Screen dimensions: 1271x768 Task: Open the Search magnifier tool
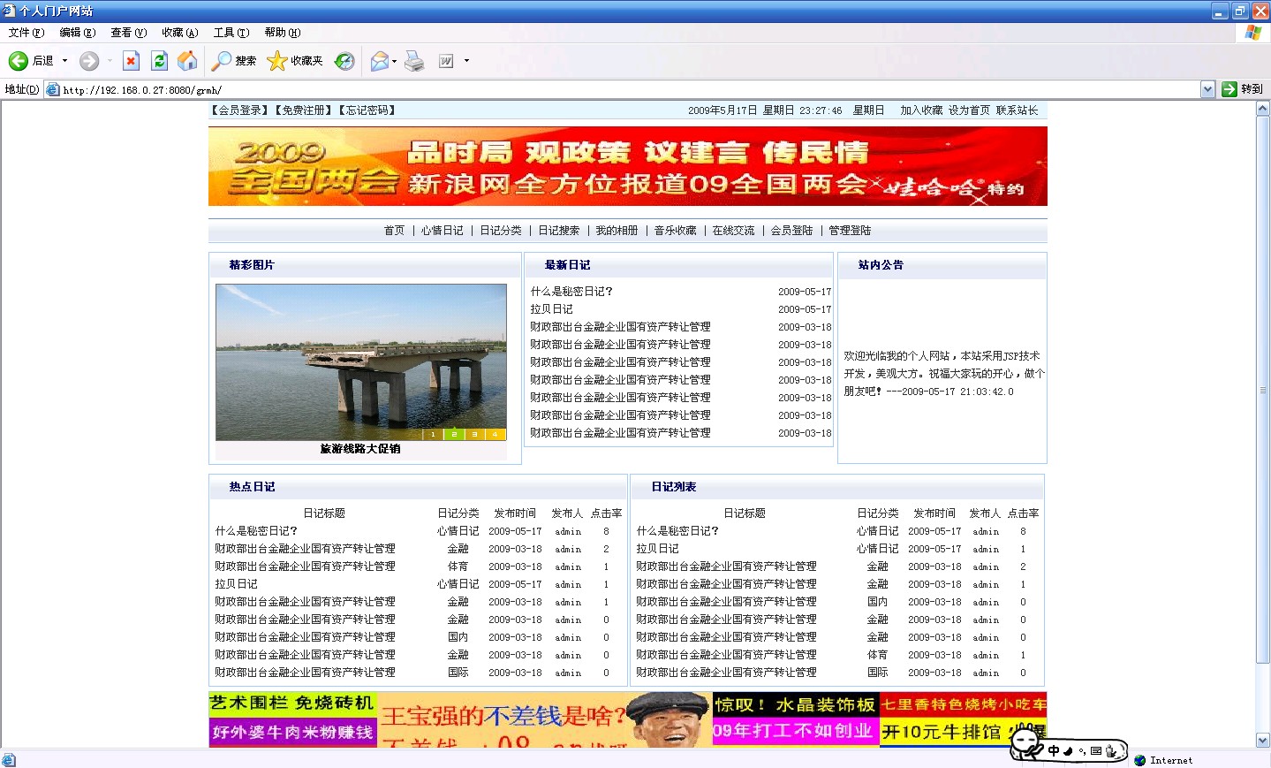click(222, 61)
